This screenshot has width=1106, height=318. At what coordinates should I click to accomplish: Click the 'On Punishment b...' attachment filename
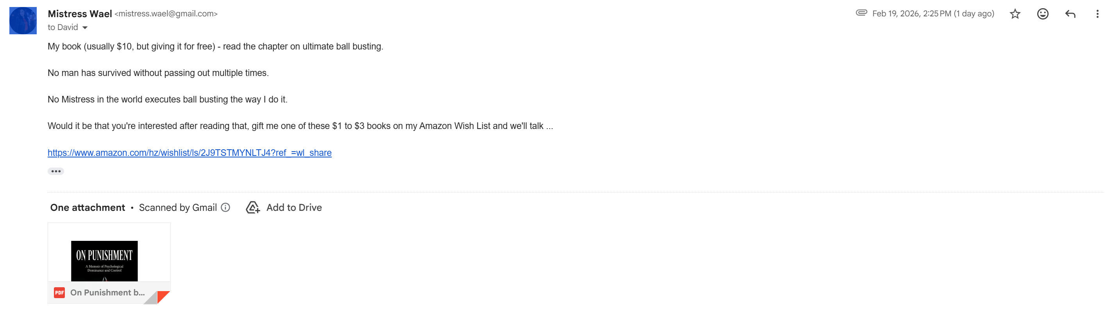coord(107,293)
